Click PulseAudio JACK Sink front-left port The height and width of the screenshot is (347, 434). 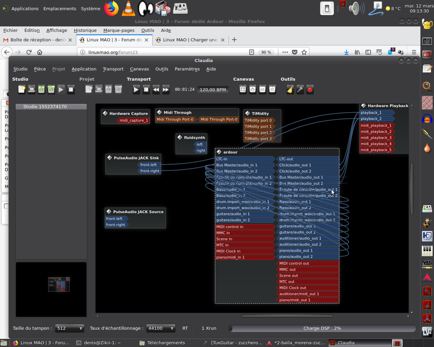[x=149, y=165]
